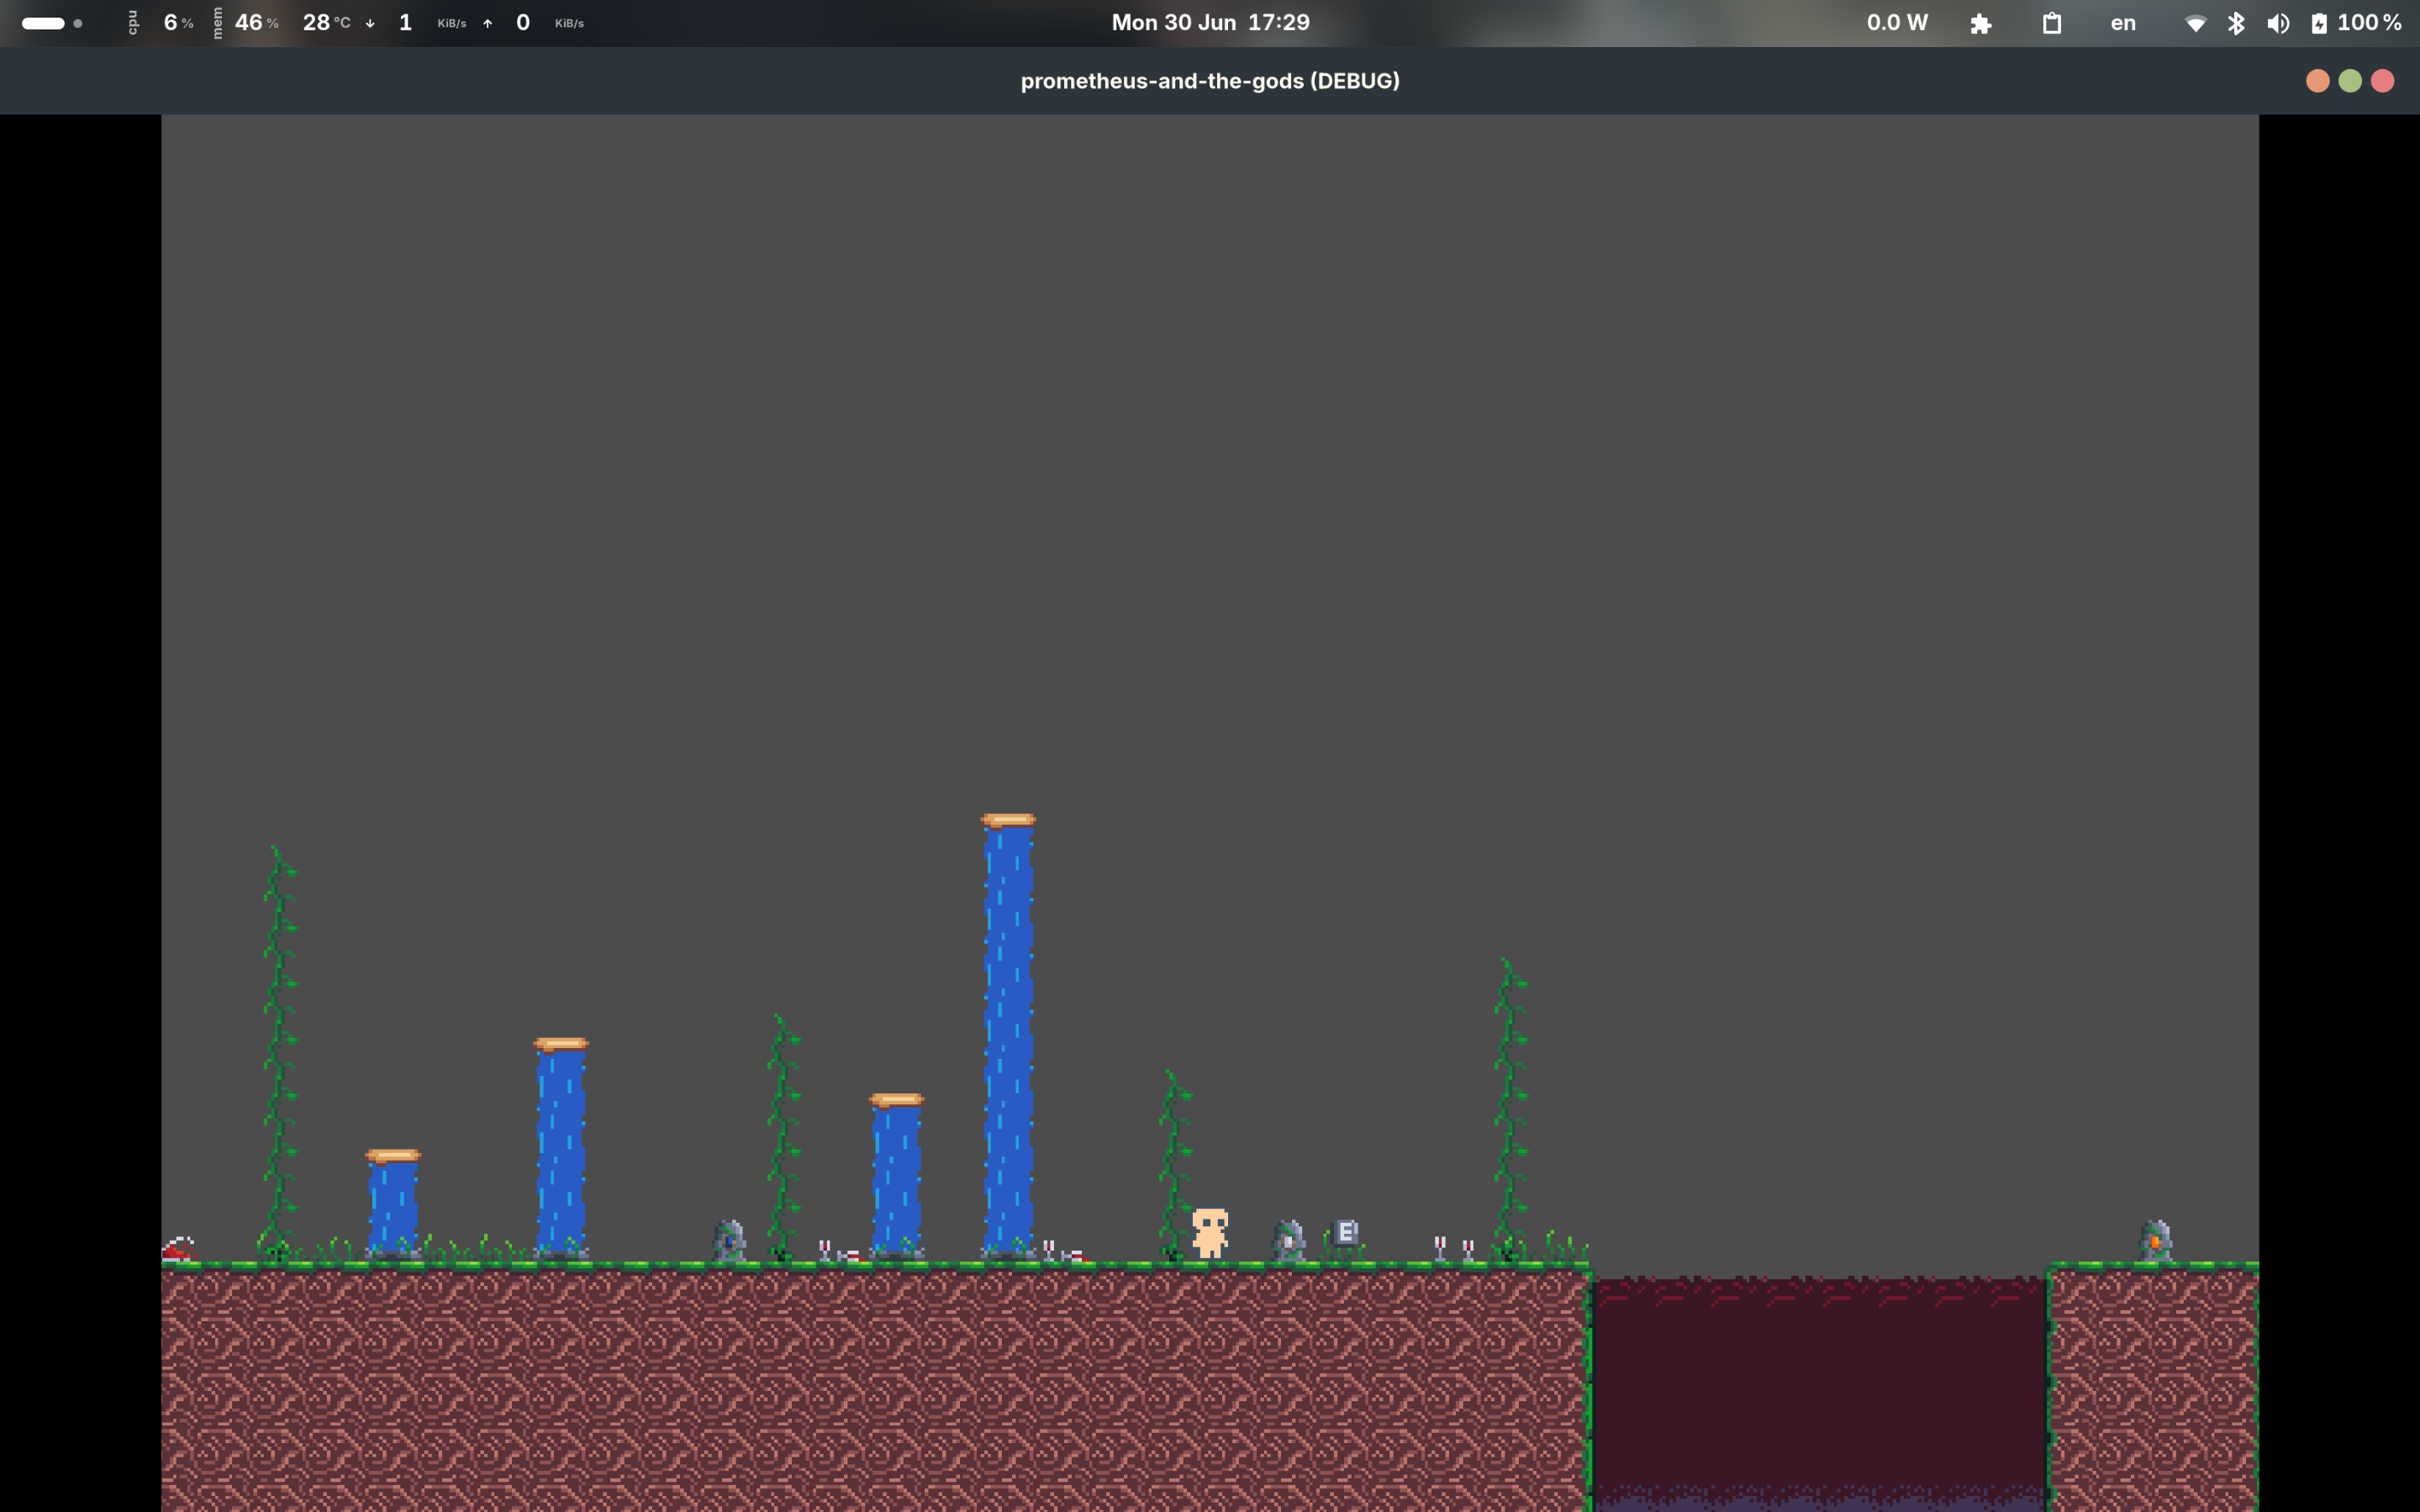The width and height of the screenshot is (2420, 1512).
Task: Click the tallest green climbing vine
Action: [x=280, y=1052]
